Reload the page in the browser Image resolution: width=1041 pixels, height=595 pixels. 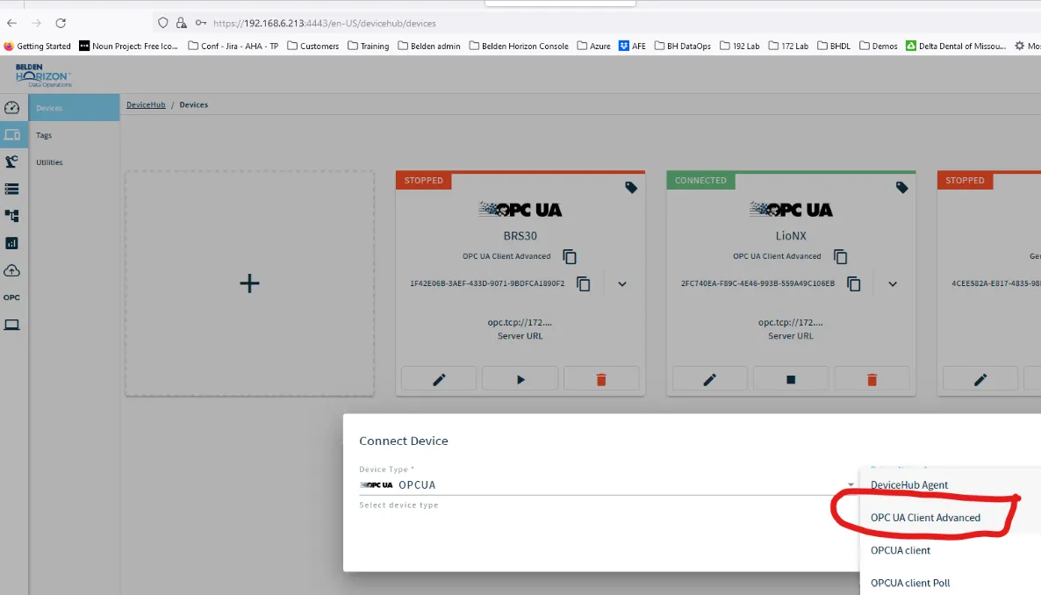(x=61, y=23)
